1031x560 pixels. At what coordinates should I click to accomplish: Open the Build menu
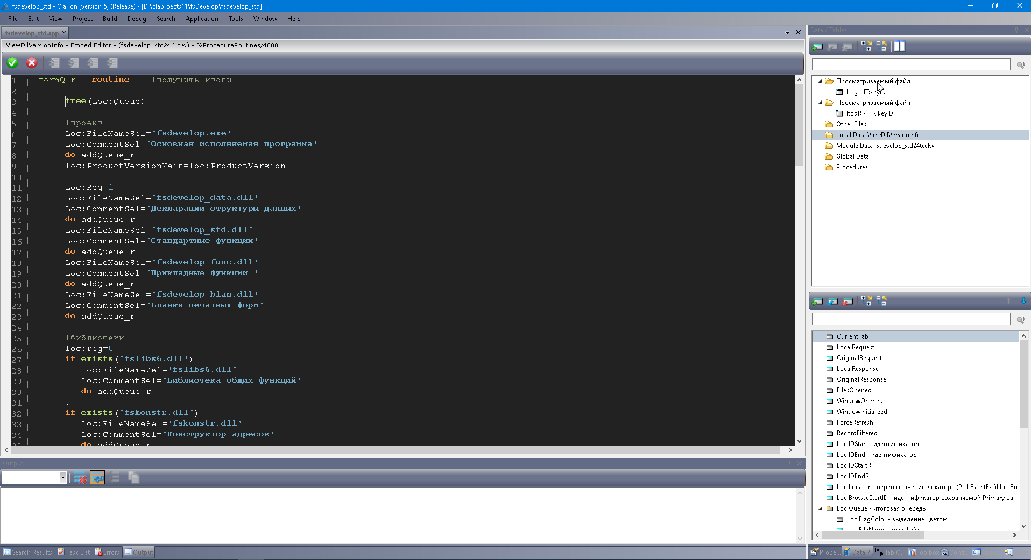tap(110, 19)
